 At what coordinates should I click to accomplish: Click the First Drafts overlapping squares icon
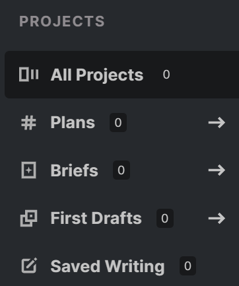28,218
